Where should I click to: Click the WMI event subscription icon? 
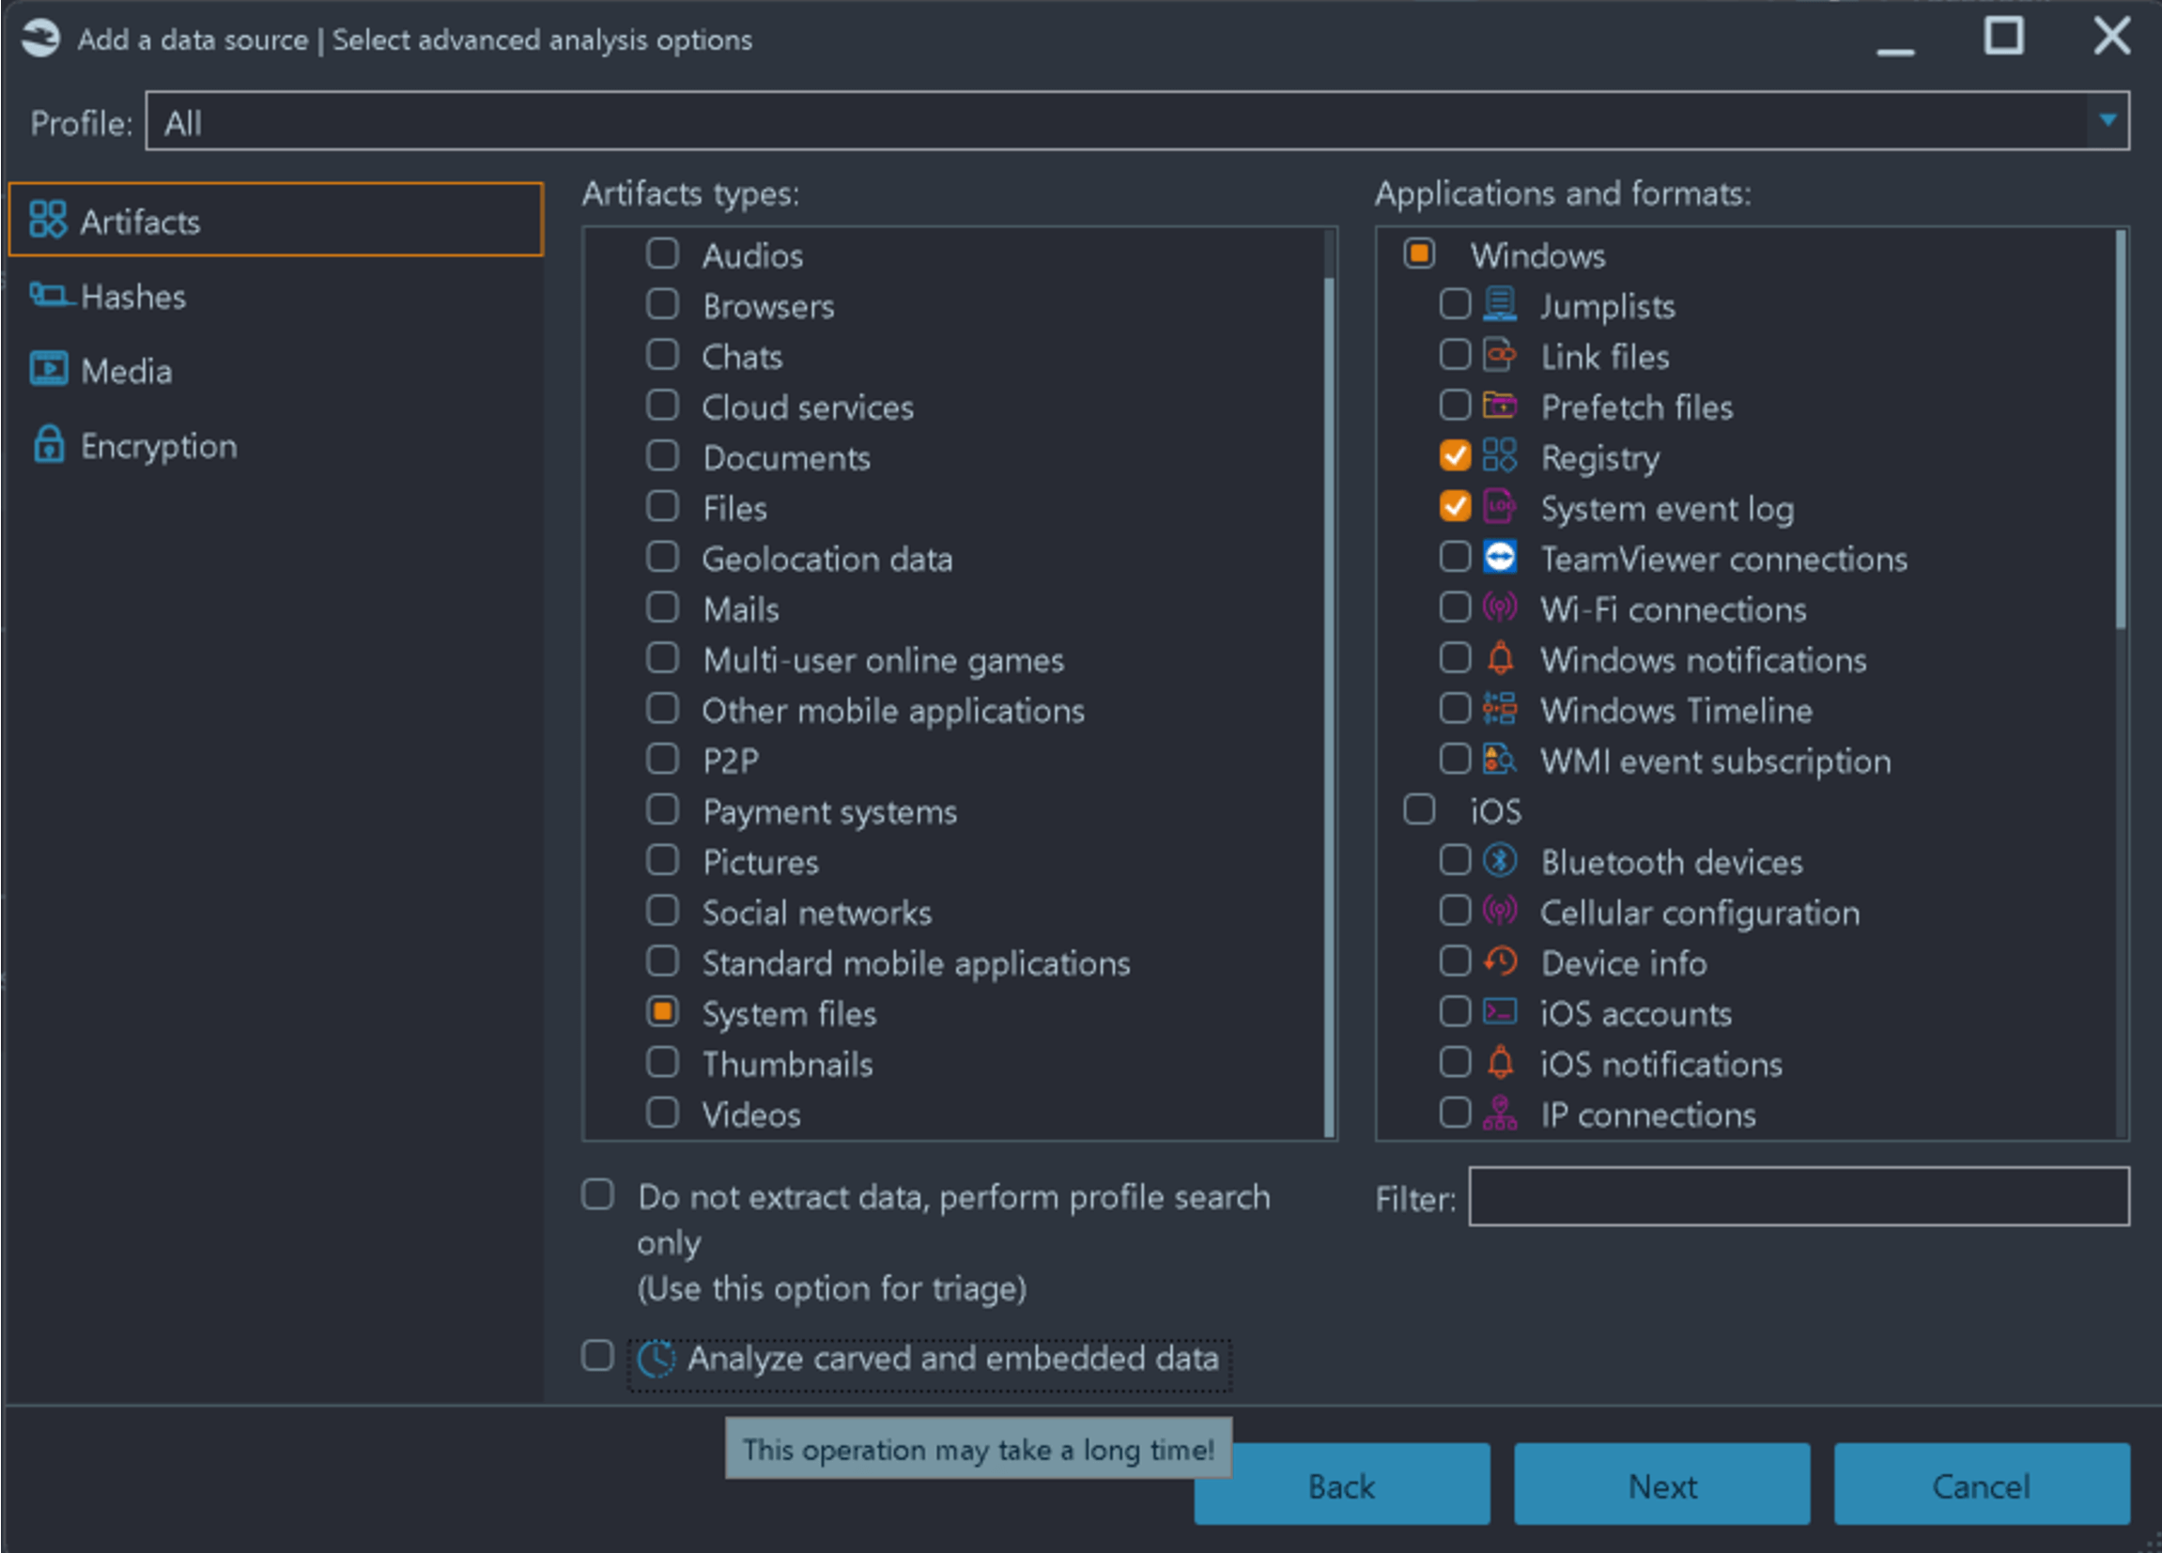pyautogui.click(x=1500, y=760)
